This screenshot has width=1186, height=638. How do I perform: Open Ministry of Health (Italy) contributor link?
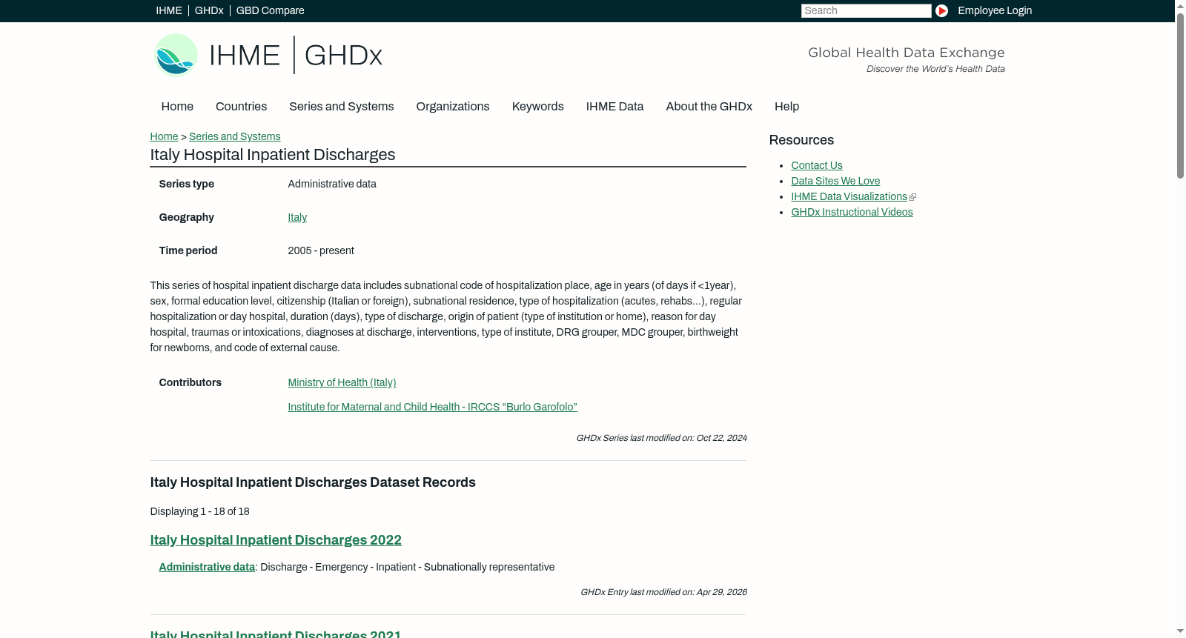[x=342, y=382]
